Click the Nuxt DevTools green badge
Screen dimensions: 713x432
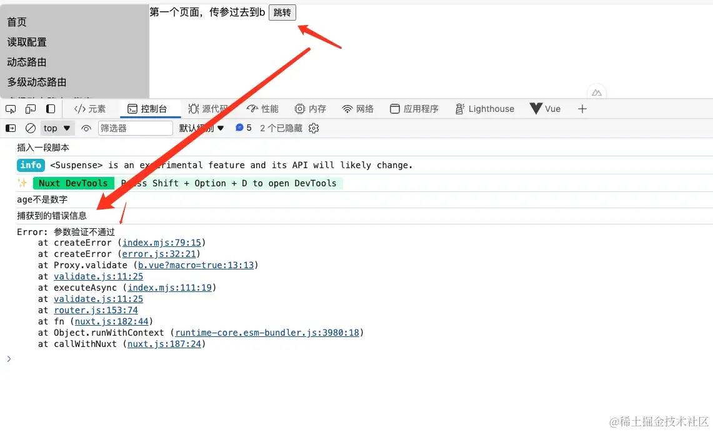[x=73, y=183]
